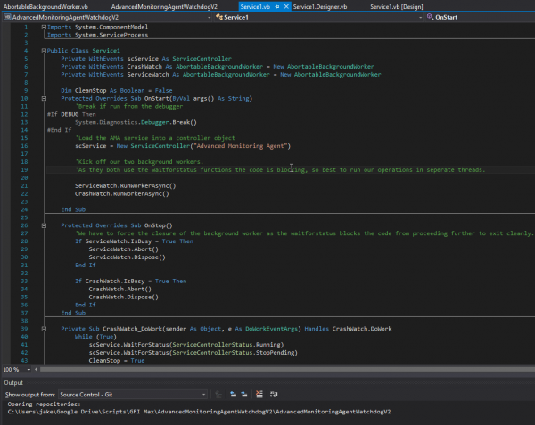Click Go to Next Message icon in Output

[243, 393]
